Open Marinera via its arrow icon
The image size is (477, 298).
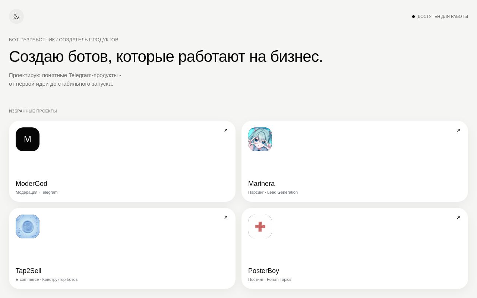458,130
